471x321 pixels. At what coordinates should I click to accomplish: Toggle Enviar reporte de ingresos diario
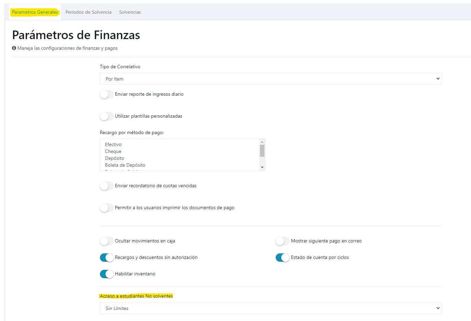pos(107,94)
